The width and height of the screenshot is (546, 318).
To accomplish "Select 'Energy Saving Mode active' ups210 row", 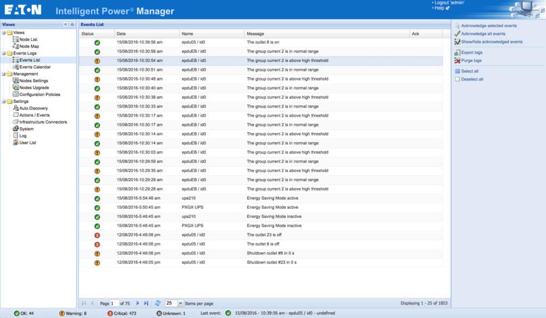I will (x=261, y=198).
